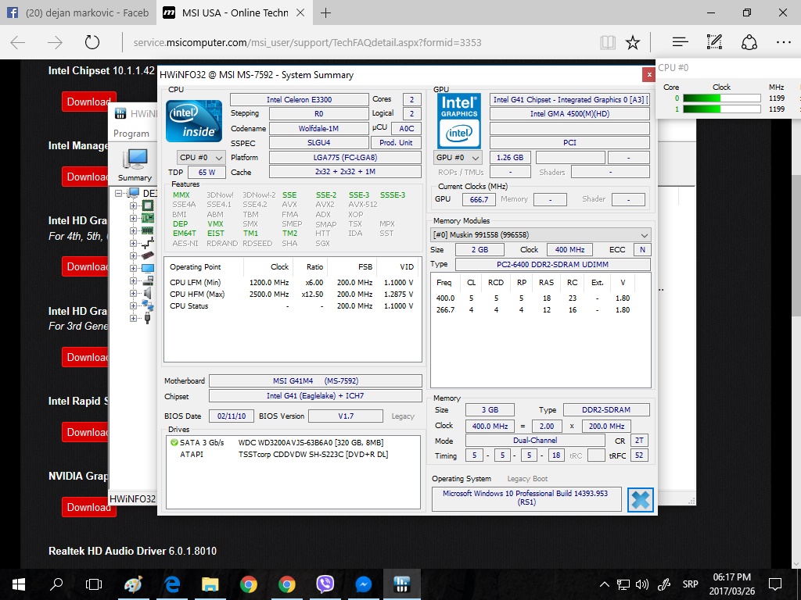Select the ports plug icon in HWiNFO tree
Screen dimensions: 801x600
[148, 319]
